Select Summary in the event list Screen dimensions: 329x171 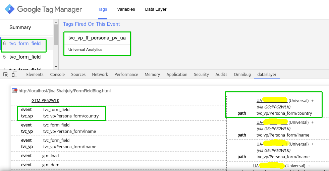[x=20, y=27]
